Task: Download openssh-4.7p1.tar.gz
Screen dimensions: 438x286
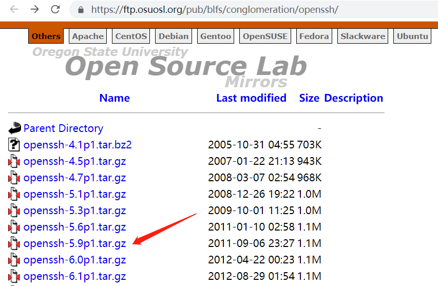Action: pyautogui.click(x=74, y=178)
